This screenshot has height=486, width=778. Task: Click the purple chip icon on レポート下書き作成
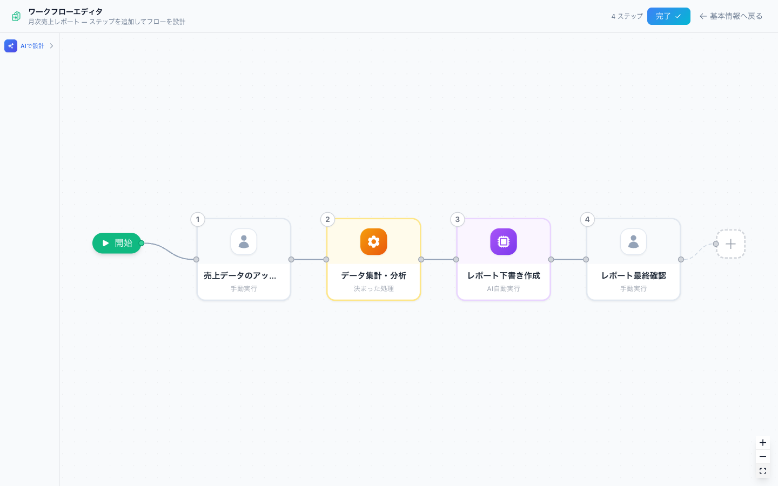[504, 242]
